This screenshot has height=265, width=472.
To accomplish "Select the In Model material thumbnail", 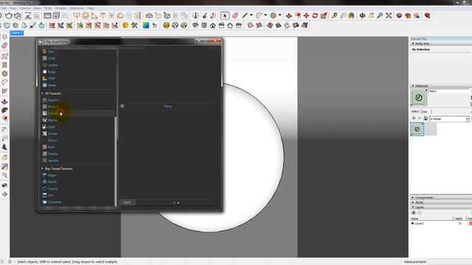I will point(417,130).
